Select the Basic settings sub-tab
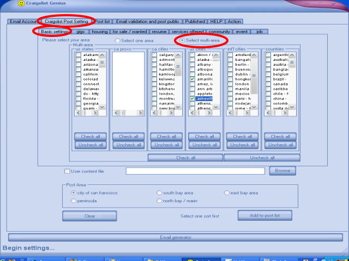The height and width of the screenshot is (261, 349). click(55, 32)
